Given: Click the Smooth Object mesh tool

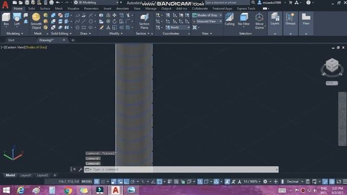Looking at the screenshot, I should tap(36, 21).
